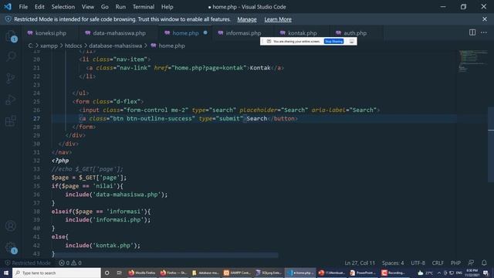Click the Split Editor Right icon
Image resolution: width=494 pixels, height=278 pixels.
tap(472, 32)
